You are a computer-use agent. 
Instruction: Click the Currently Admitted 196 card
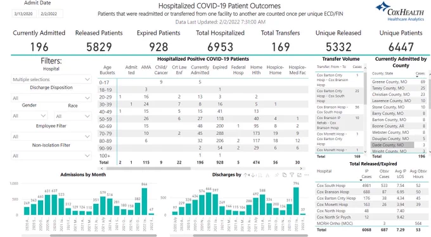tap(39, 41)
